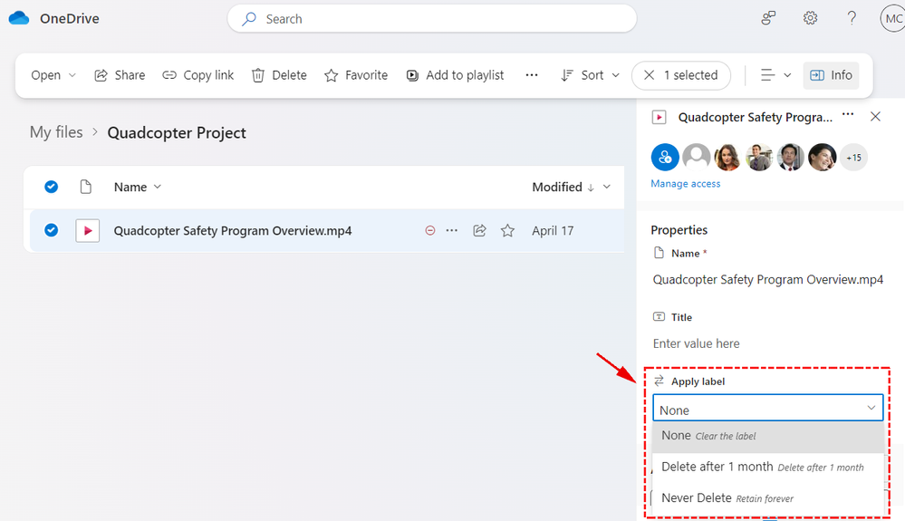Click the Title field Enter value here
The height and width of the screenshot is (521, 905).
696,343
